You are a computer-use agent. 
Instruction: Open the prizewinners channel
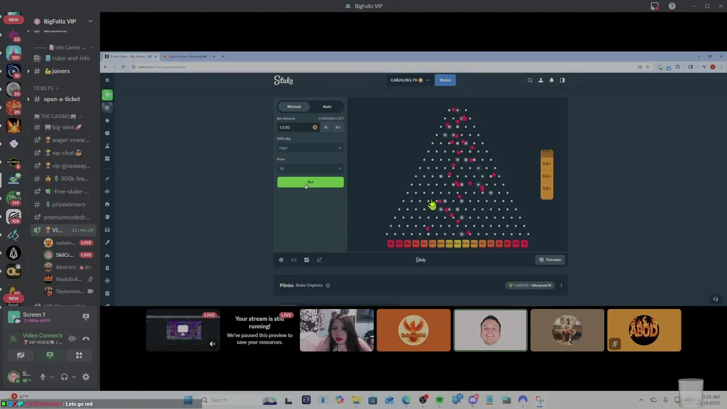62,204
